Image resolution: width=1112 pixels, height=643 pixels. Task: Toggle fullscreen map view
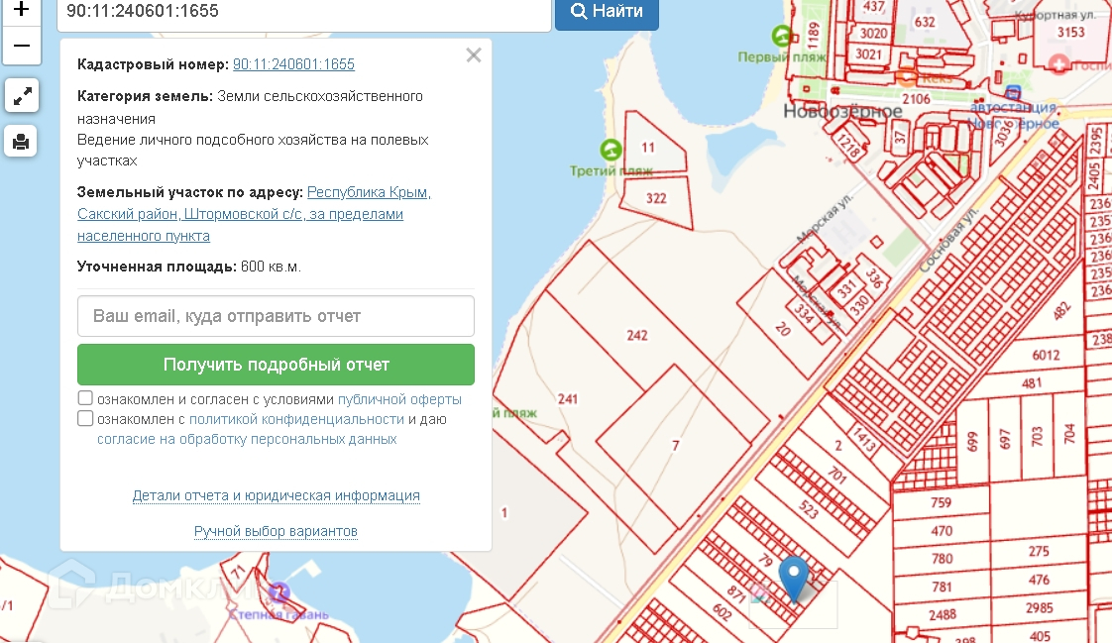22,96
